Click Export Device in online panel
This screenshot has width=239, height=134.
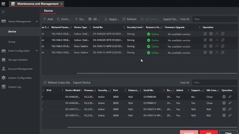tap(82, 83)
